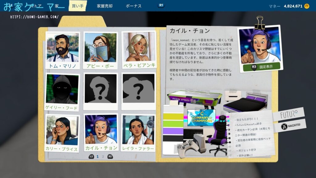Click the L1 icon in the top-left corner
Screen dimensions: 316x178
(10, 6)
